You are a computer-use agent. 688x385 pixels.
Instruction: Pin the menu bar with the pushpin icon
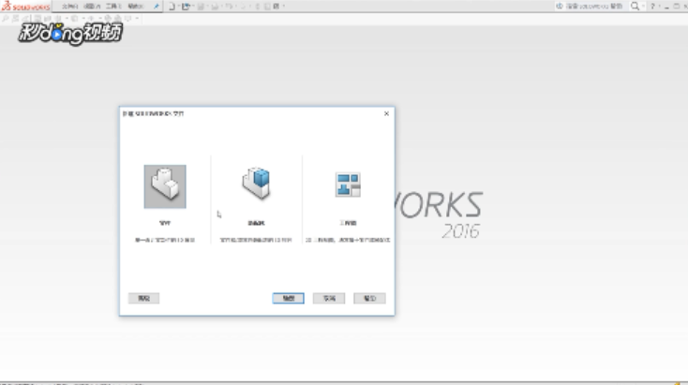pos(157,7)
